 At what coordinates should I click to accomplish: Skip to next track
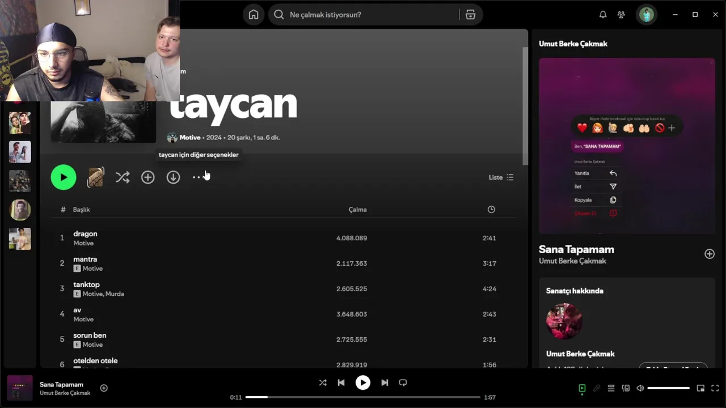point(385,382)
